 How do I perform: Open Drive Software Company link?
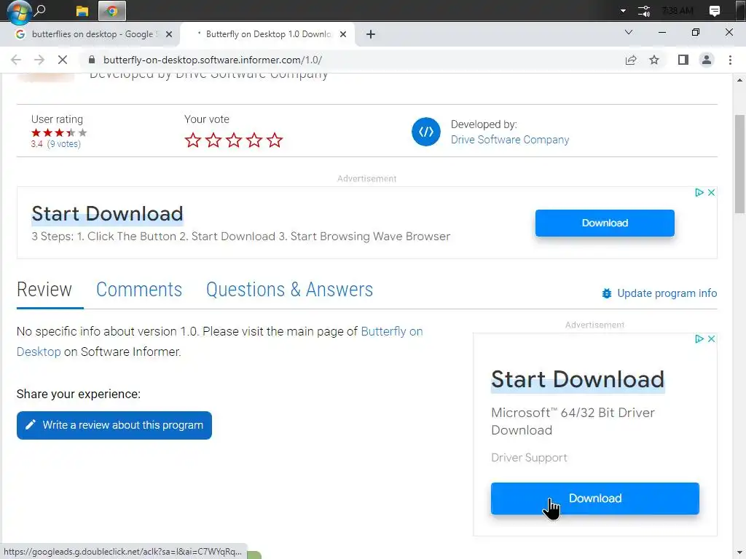509,140
